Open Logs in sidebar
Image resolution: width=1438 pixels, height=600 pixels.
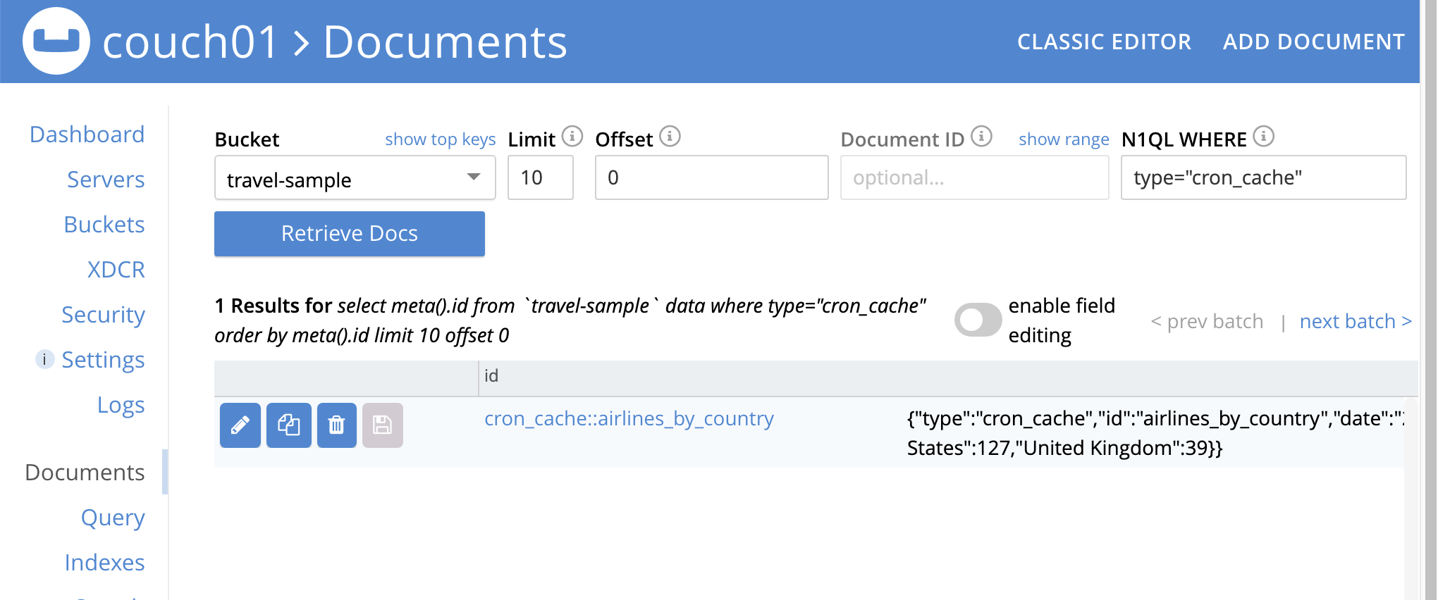coord(121,404)
